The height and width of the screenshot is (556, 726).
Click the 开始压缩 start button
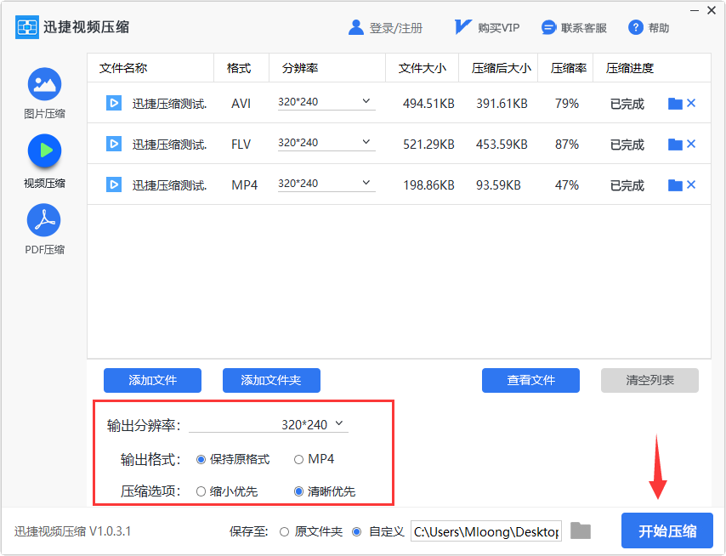click(667, 530)
